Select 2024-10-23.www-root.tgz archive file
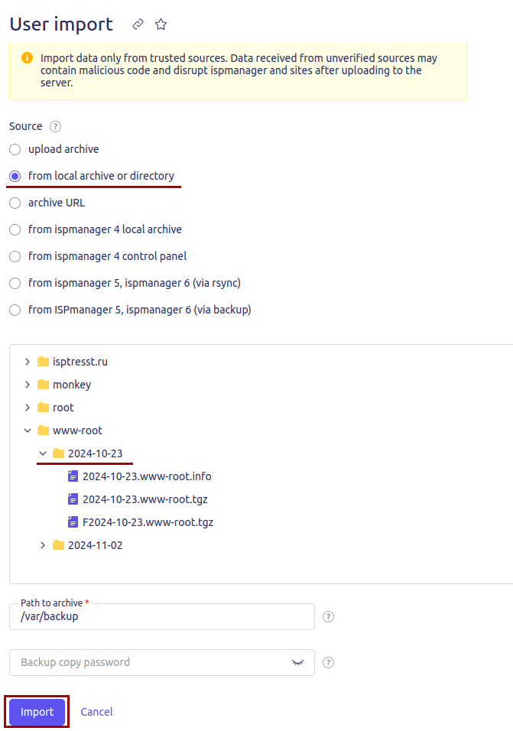 tap(145, 499)
